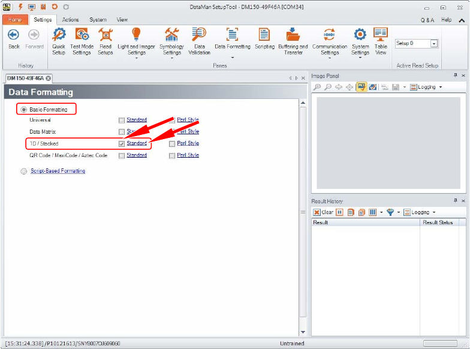Open the Help menu
Image resolution: width=470 pixels, height=349 pixels.
[446, 20]
